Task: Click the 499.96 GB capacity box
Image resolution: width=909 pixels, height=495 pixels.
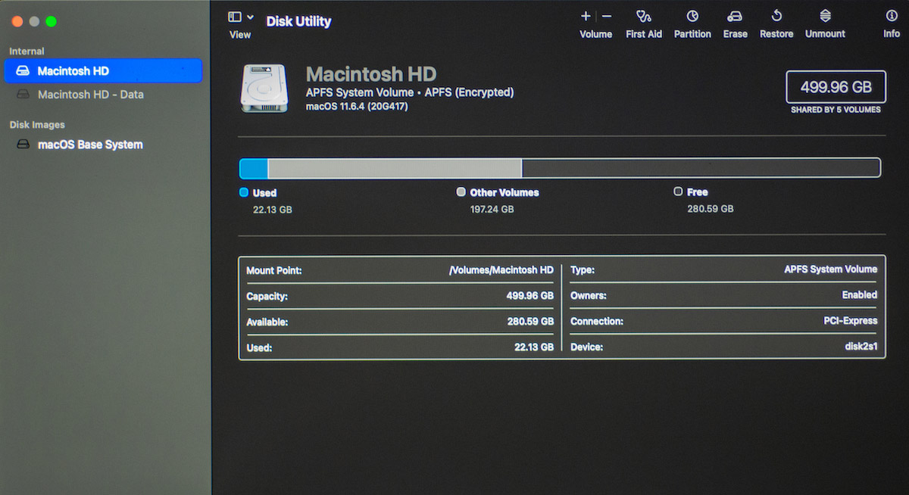Action: click(836, 87)
